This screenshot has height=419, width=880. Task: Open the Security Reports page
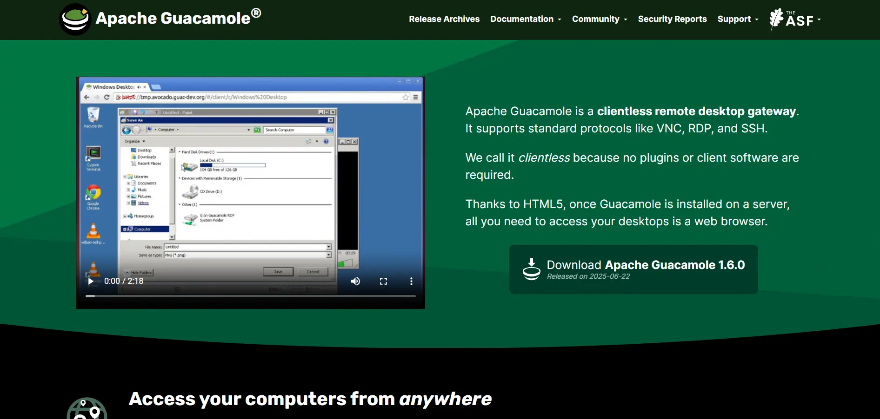[x=672, y=19]
